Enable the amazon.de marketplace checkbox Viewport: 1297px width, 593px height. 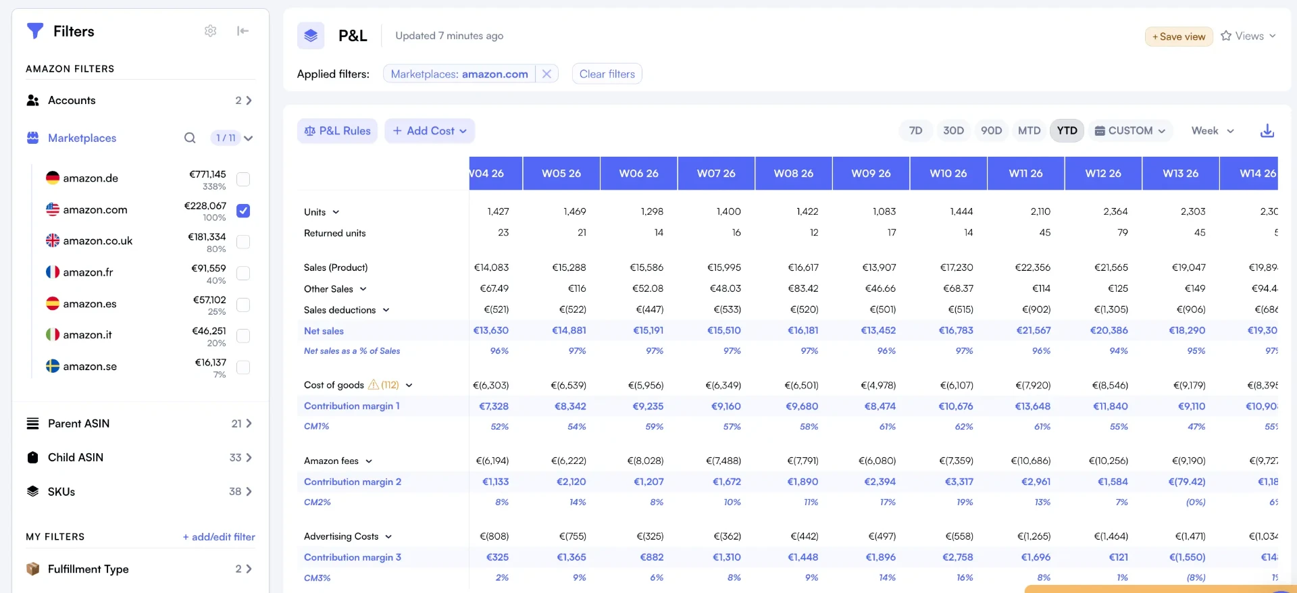[x=243, y=179]
